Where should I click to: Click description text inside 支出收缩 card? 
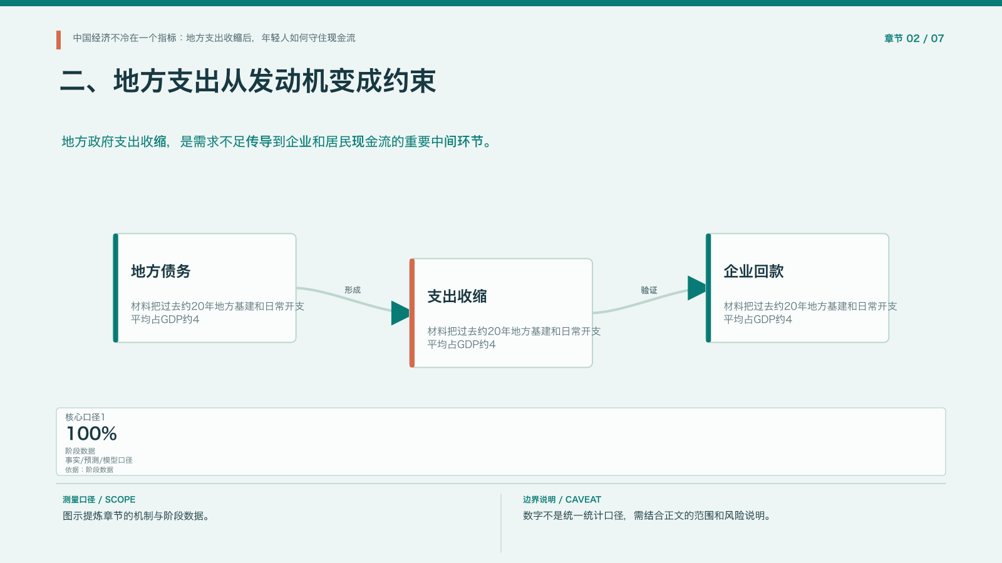[x=514, y=338]
